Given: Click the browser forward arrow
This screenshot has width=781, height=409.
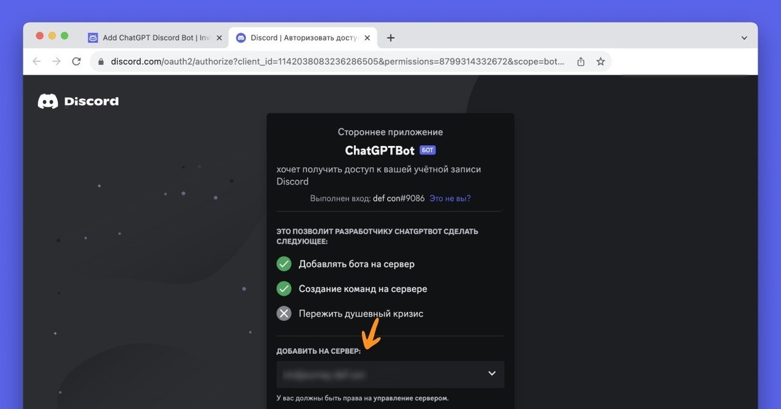Looking at the screenshot, I should [x=57, y=62].
